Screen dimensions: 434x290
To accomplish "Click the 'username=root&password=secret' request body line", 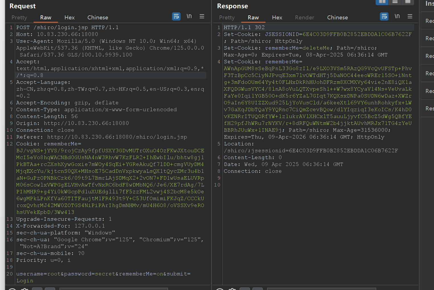I will (103, 274).
